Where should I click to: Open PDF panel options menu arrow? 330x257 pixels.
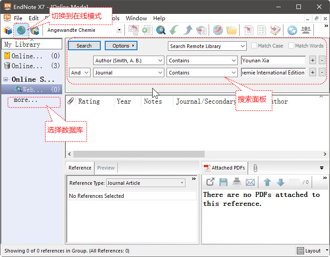click(x=321, y=168)
